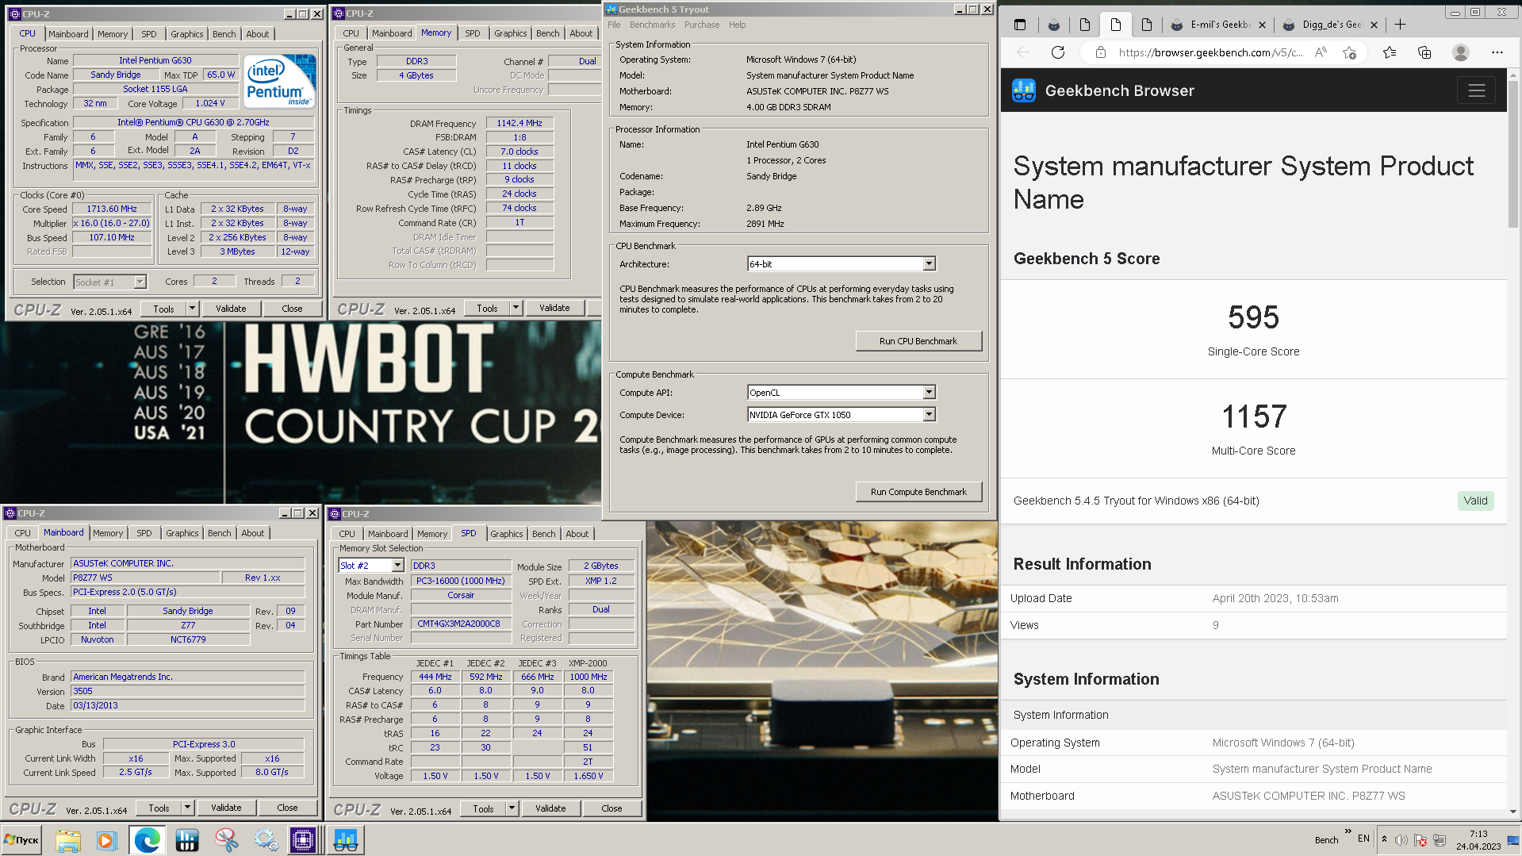Click Validate in CPU-Z CPU window

[231, 309]
